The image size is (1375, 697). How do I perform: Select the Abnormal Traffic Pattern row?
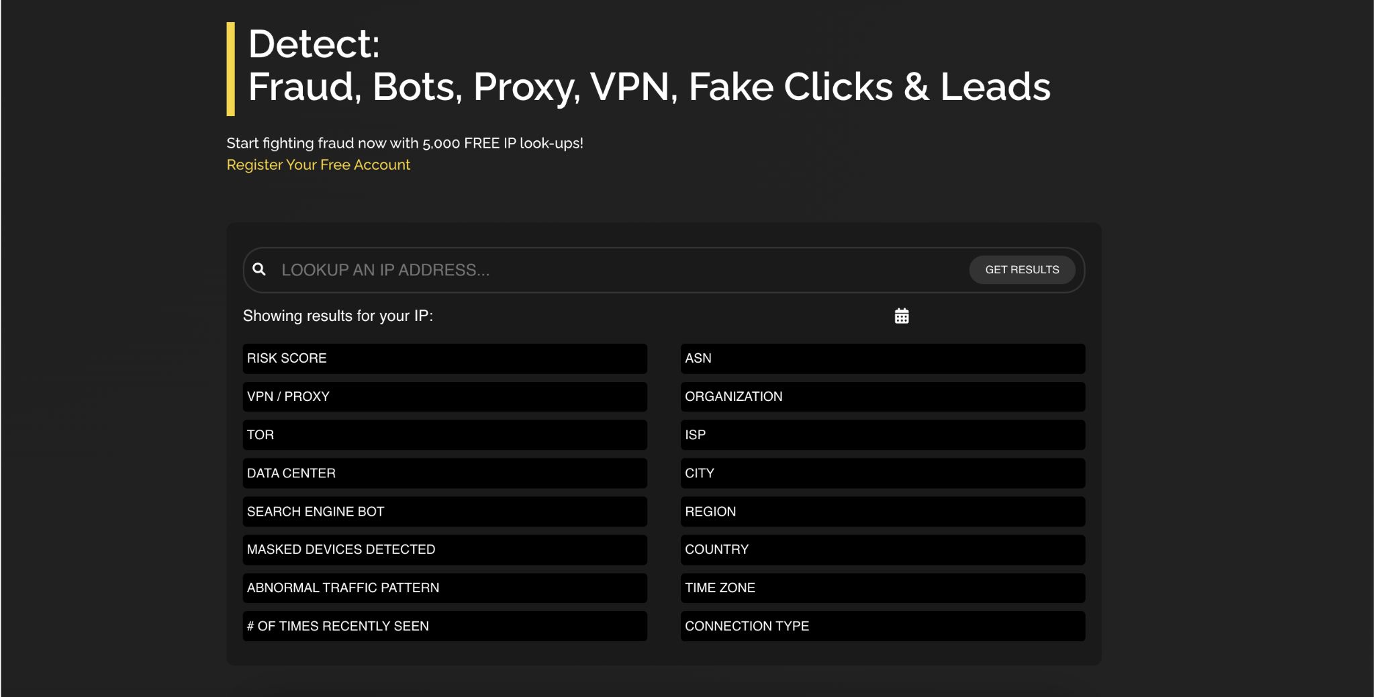[x=444, y=588]
